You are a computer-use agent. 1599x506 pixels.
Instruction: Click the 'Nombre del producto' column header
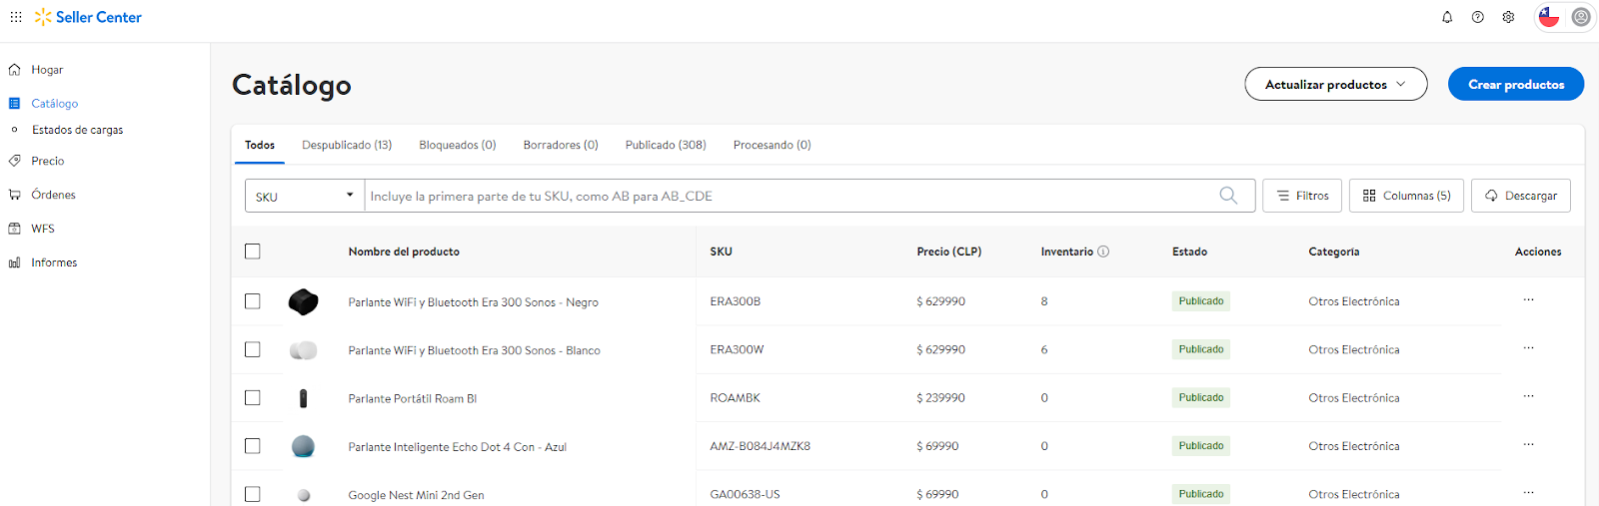404,252
